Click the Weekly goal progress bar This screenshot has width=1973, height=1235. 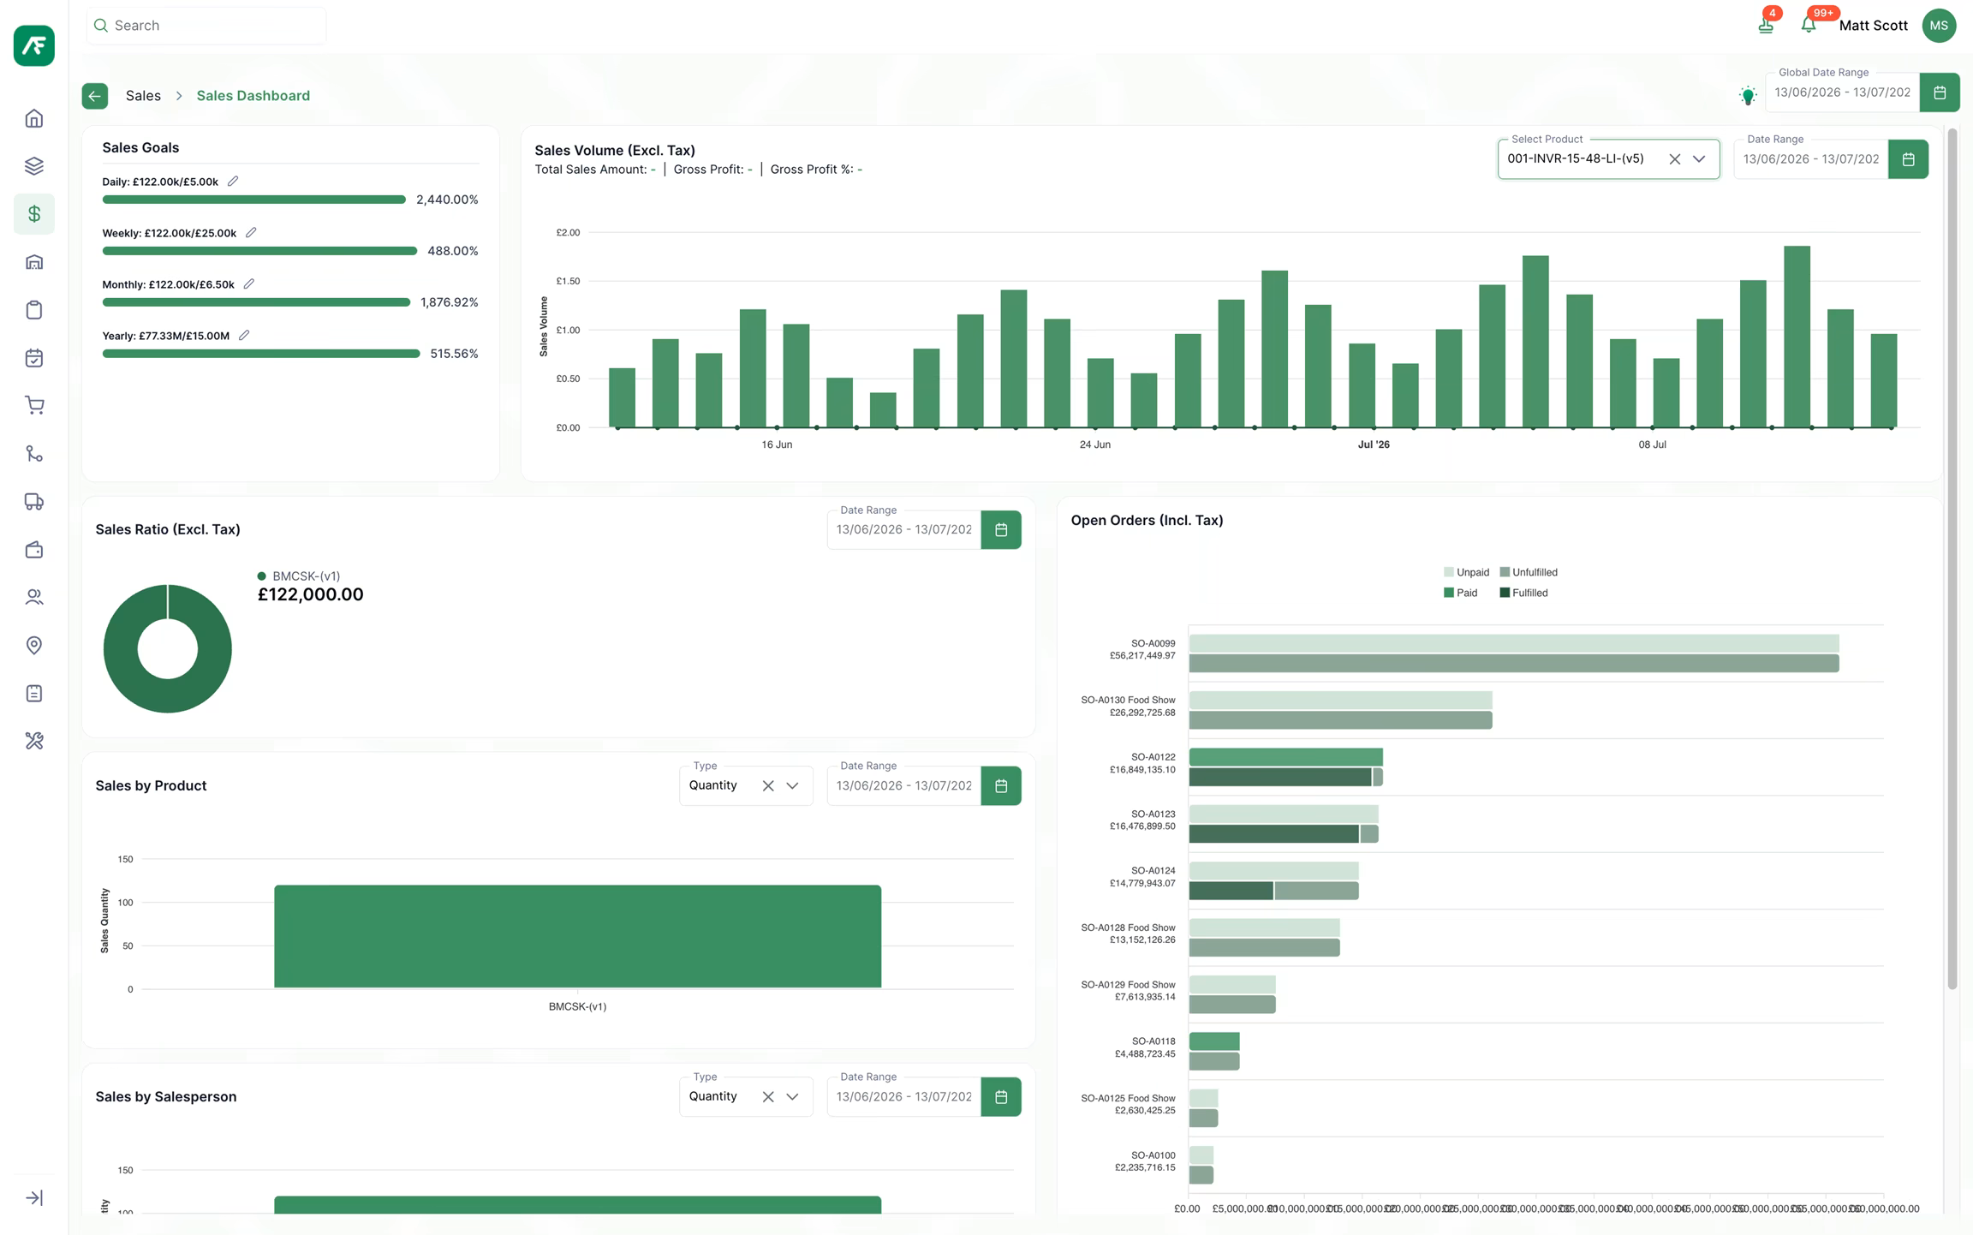pyautogui.click(x=259, y=251)
